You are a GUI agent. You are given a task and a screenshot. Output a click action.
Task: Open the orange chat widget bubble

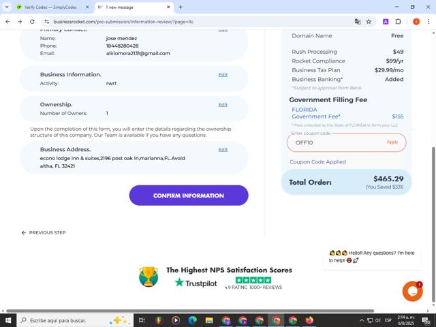click(413, 292)
